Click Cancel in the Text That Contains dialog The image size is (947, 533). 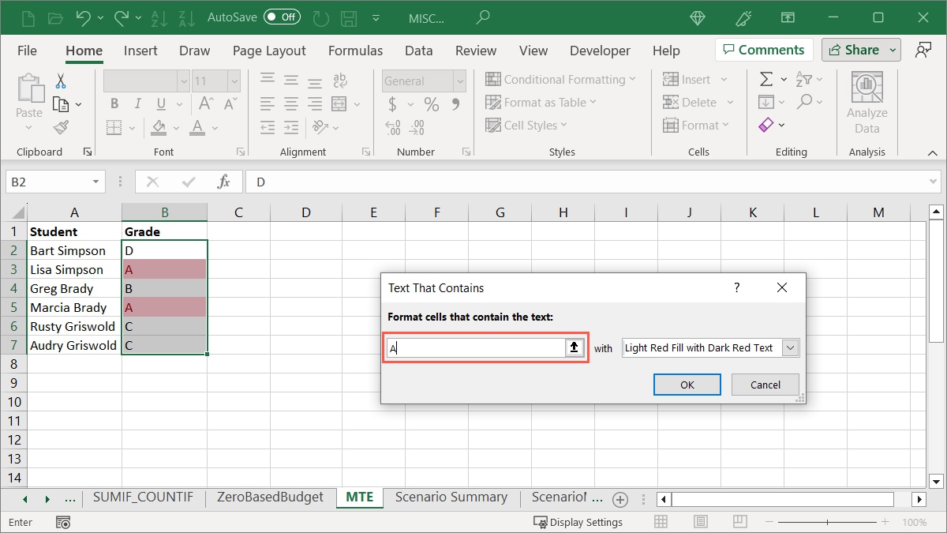(x=764, y=385)
